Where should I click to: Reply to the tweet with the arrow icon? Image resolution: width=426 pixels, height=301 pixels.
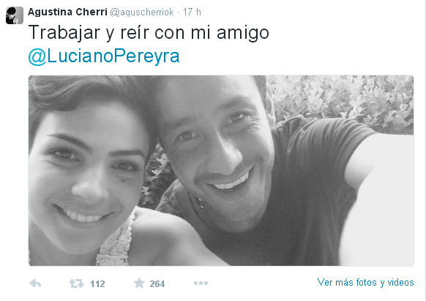coord(35,283)
